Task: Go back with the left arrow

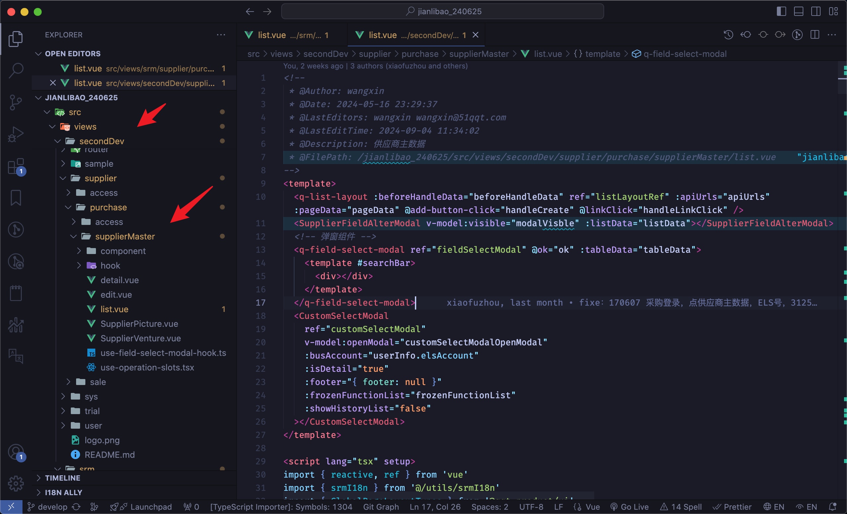Action: point(250,12)
